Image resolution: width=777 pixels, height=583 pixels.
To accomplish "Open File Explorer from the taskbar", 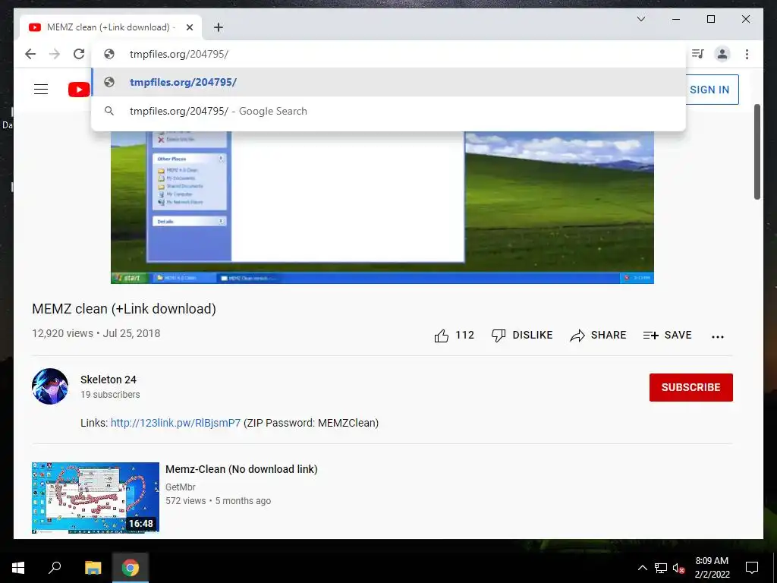I will (93, 568).
